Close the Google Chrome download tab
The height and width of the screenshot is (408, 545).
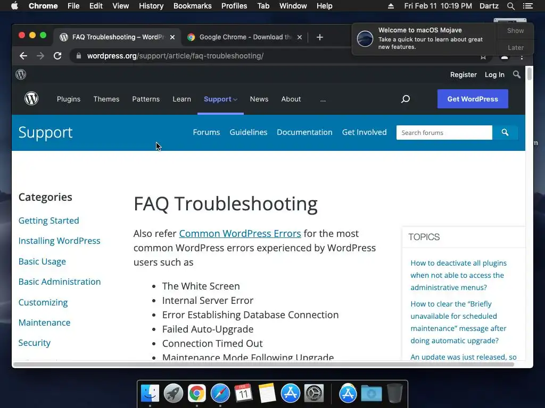[300, 37]
